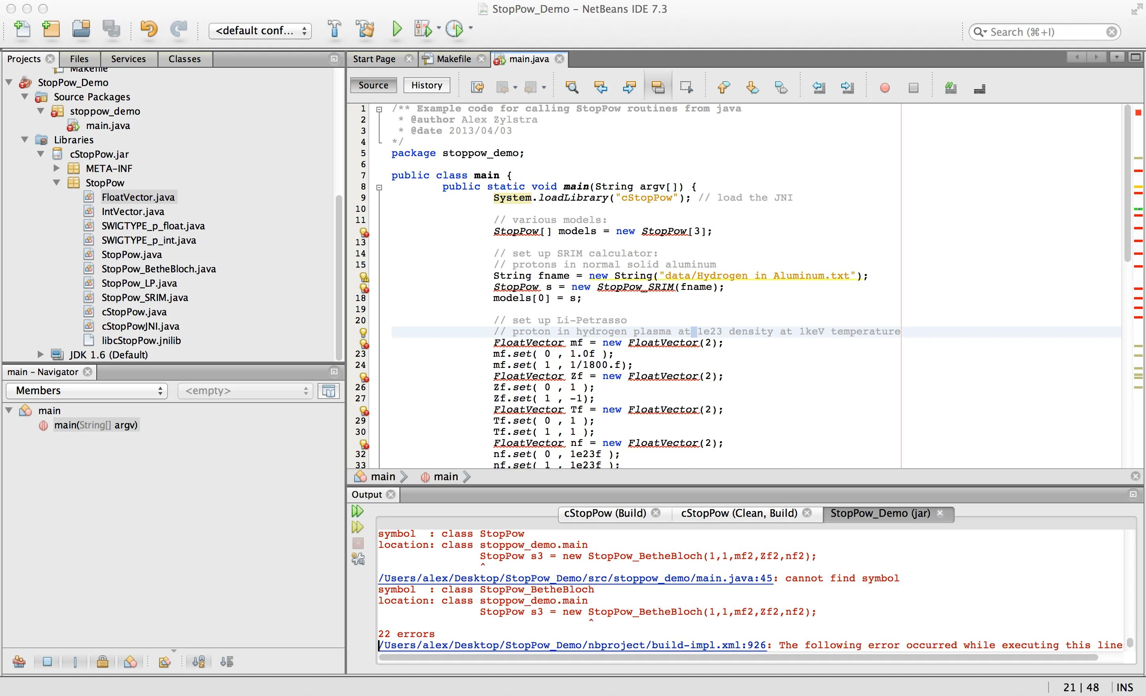Expand the META-INF folder node

click(56, 168)
